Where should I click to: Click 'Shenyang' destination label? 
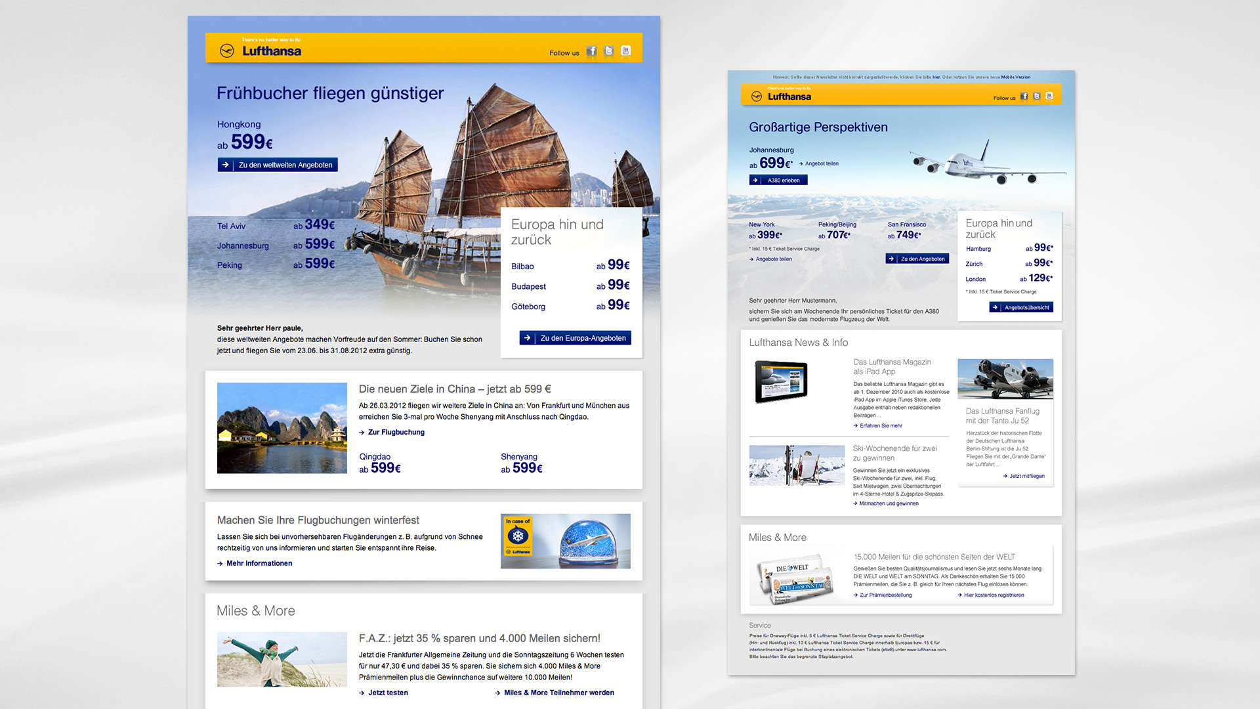(x=519, y=457)
